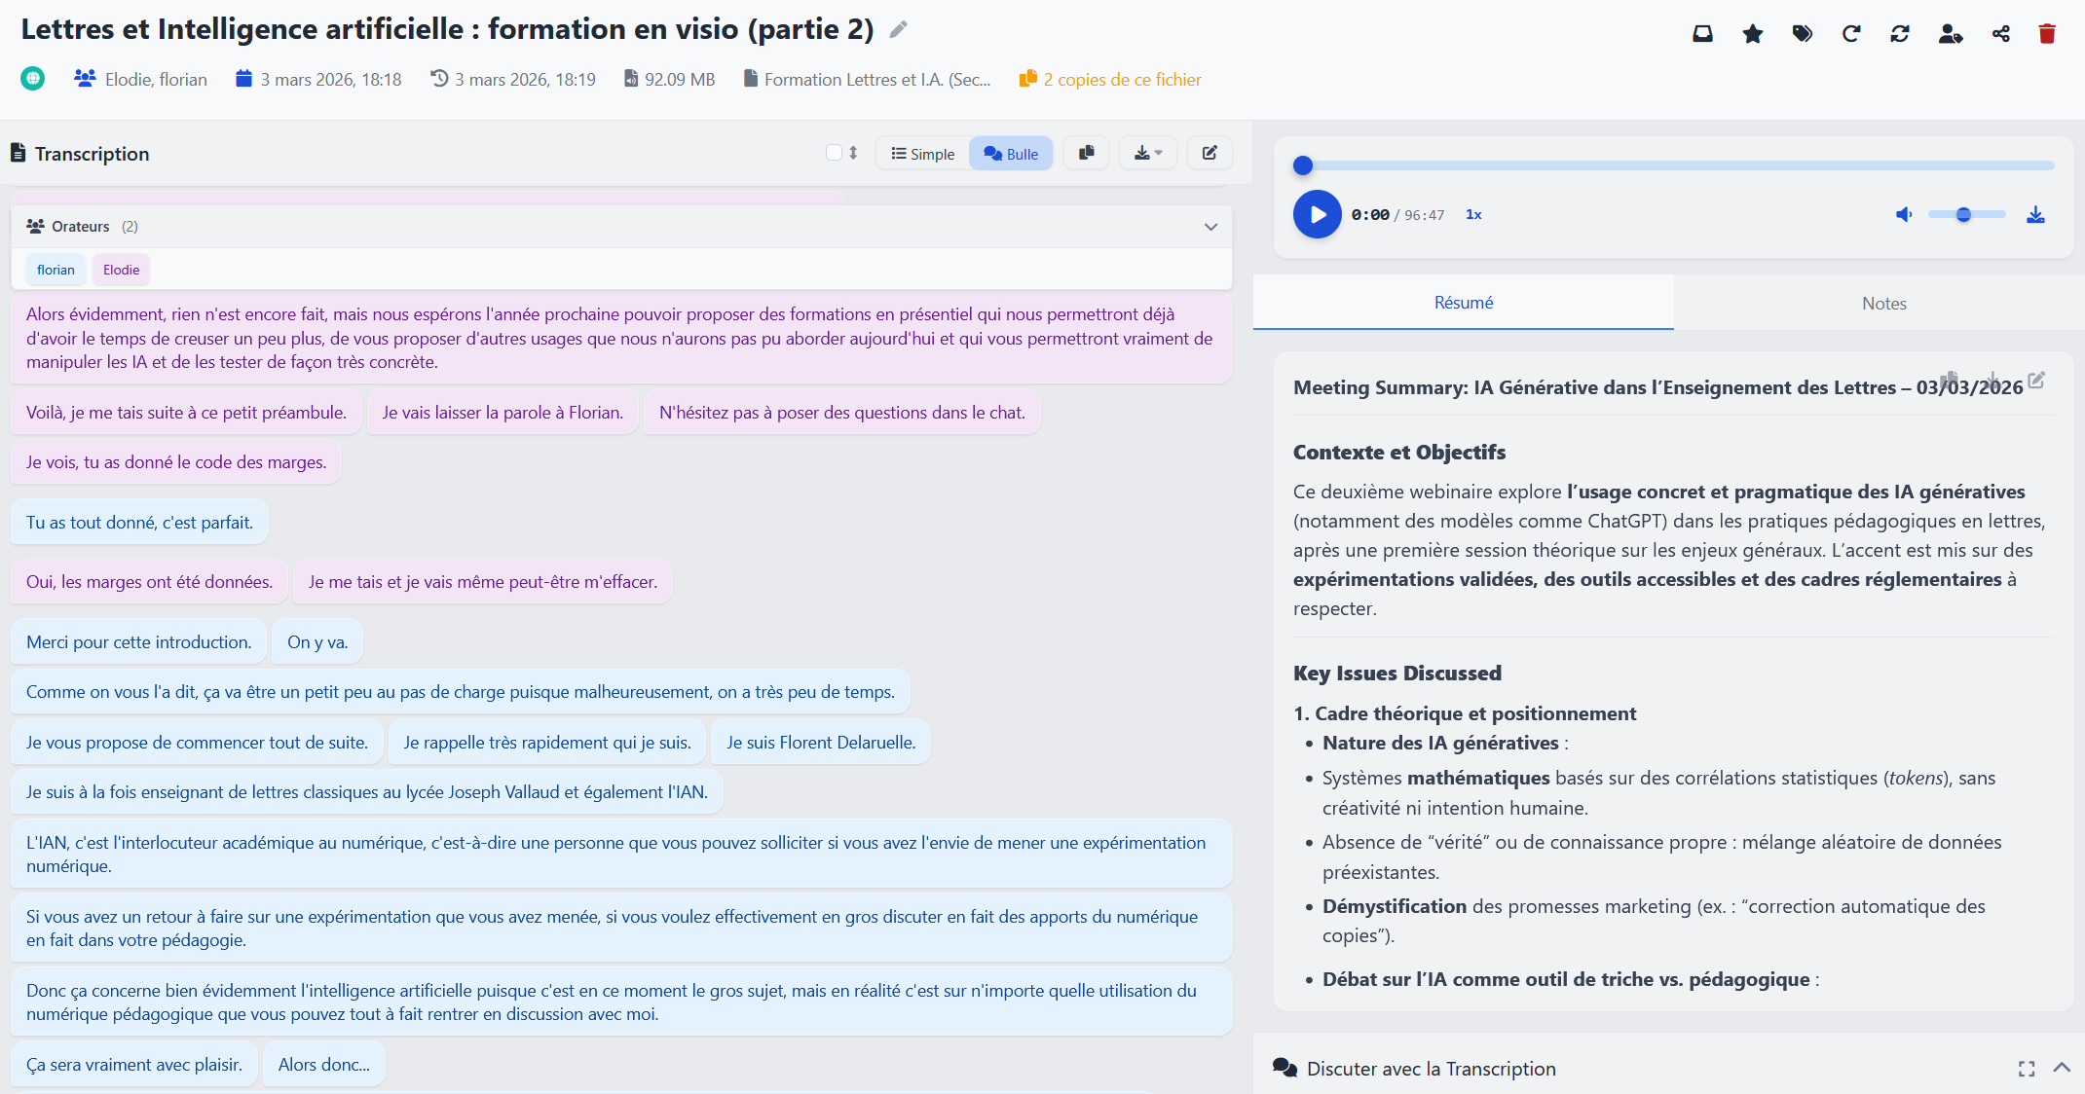Adjust the volume slider
The height and width of the screenshot is (1094, 2085).
pyautogui.click(x=1964, y=215)
